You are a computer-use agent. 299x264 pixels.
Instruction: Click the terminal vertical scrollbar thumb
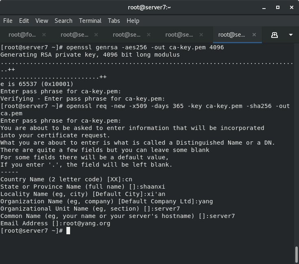(296, 255)
